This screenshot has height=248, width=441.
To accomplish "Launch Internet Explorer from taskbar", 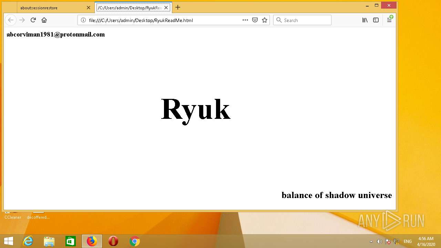I will 28,241.
